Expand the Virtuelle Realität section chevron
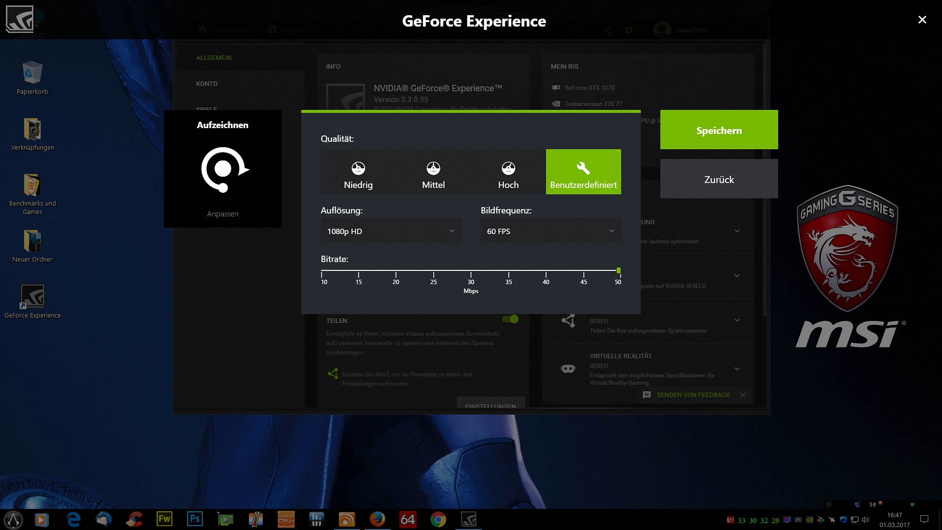Image resolution: width=942 pixels, height=530 pixels. pyautogui.click(x=737, y=369)
